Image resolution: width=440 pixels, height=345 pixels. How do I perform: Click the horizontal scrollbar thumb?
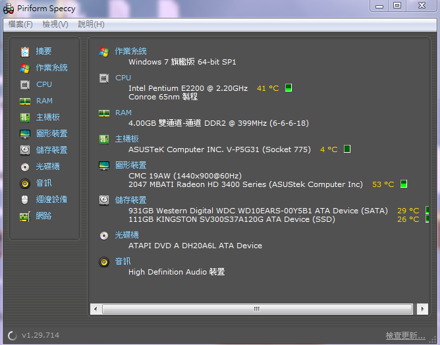coord(258,309)
